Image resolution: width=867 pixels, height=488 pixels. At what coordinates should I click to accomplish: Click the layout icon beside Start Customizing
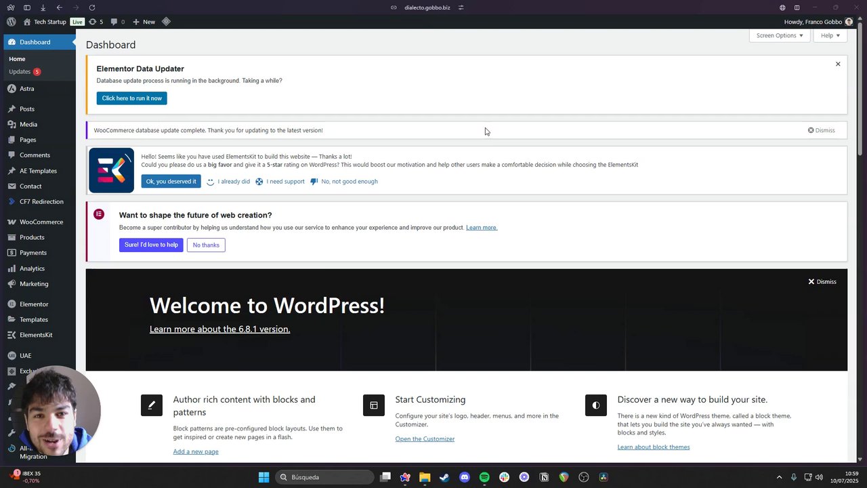pyautogui.click(x=374, y=405)
